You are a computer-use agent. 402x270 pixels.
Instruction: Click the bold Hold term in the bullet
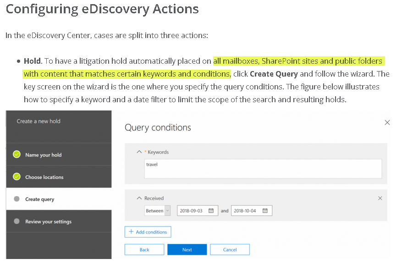click(32, 61)
